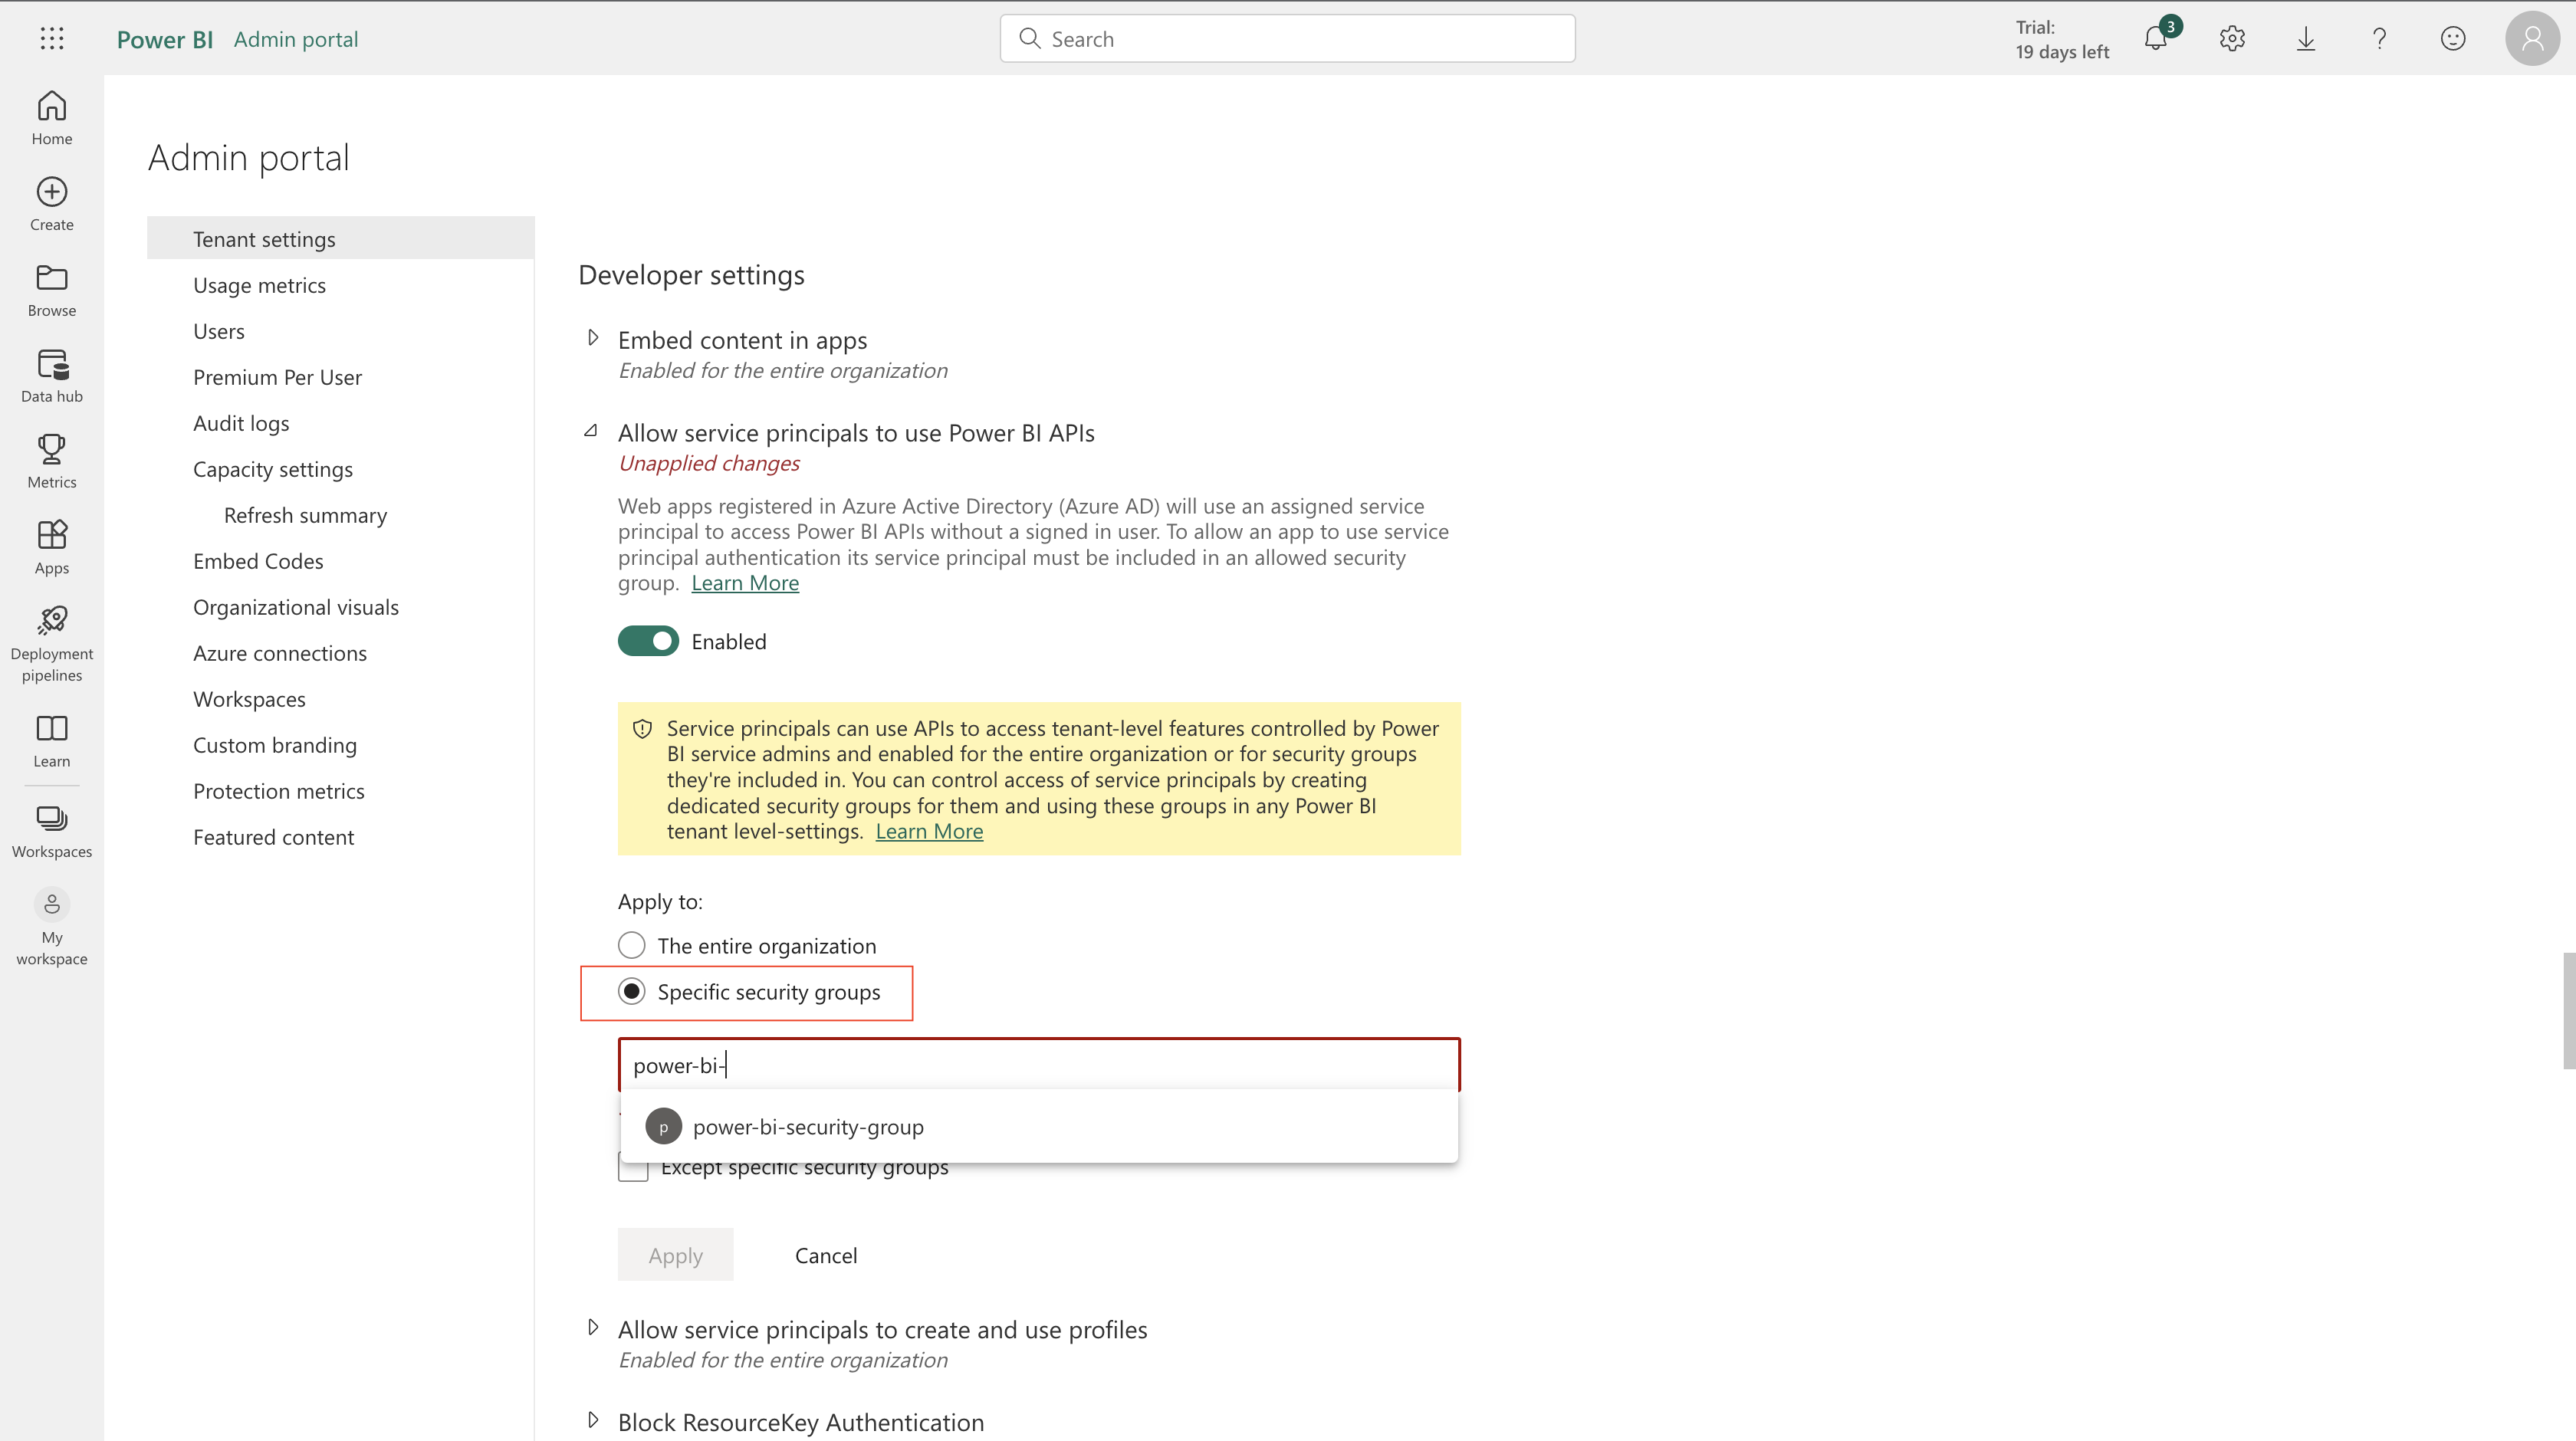Click the search magnifier icon
Screen dimensions: 2576x1441
pos(1029,38)
